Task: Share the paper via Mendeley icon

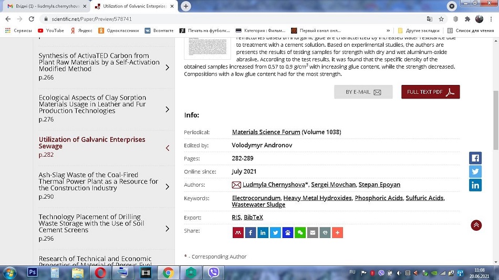Action: click(x=238, y=232)
